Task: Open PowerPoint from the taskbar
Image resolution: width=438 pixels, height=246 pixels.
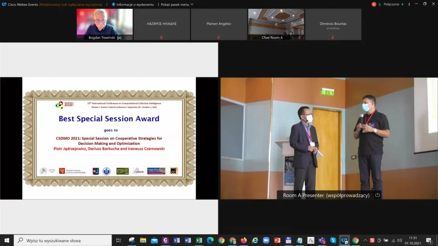Action: [x=277, y=240]
